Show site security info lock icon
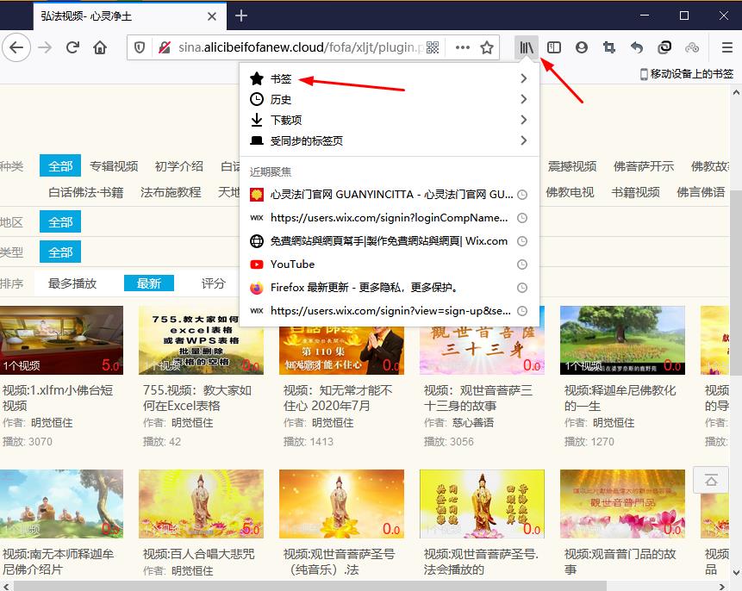Screen dimensions: 742x591 coord(165,47)
